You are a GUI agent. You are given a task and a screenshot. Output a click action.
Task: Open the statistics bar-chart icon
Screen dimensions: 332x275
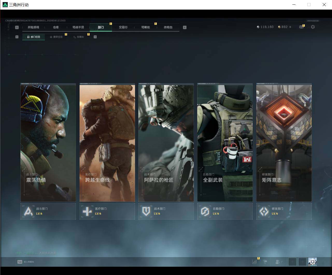point(255,262)
